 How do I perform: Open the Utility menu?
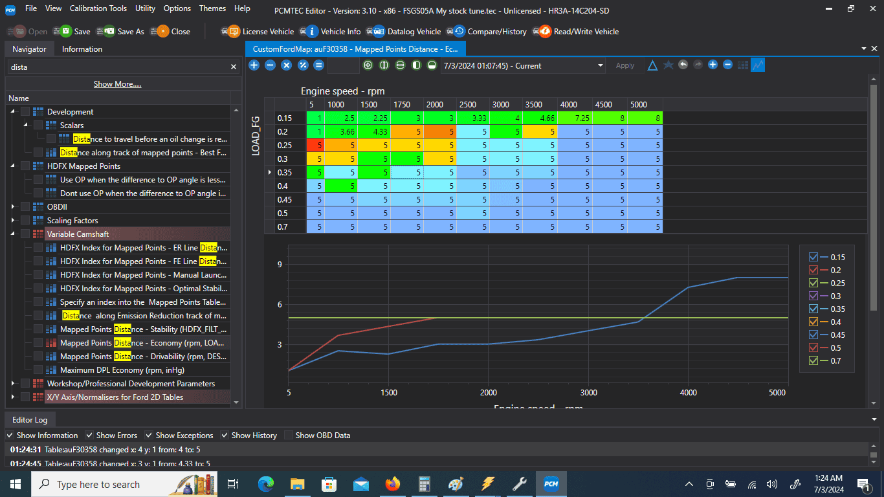click(146, 8)
